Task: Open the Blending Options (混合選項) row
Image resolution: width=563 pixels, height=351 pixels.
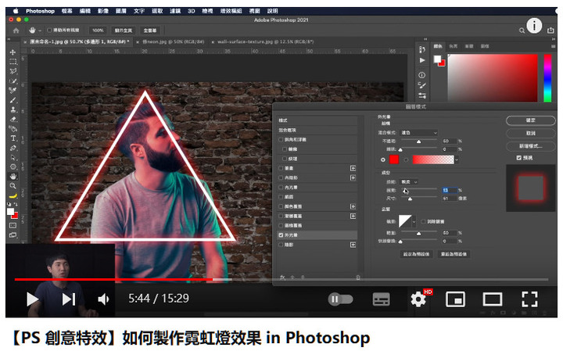Action: tap(317, 130)
